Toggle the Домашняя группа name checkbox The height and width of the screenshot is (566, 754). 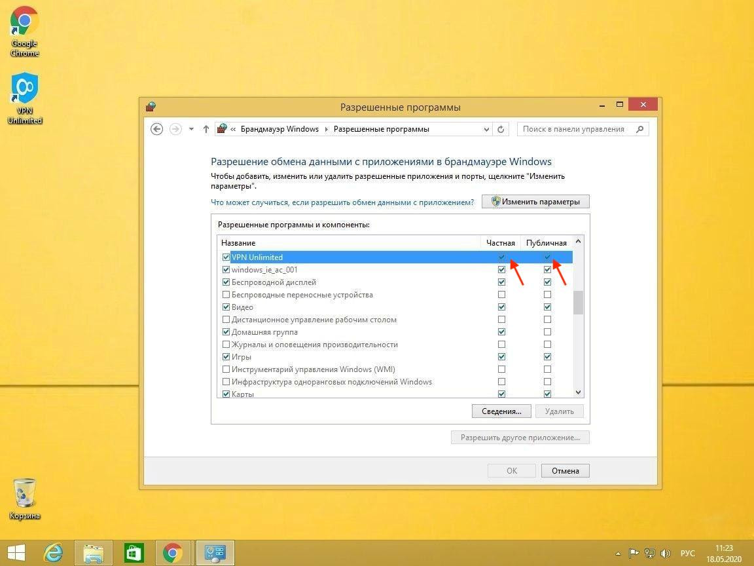point(226,332)
